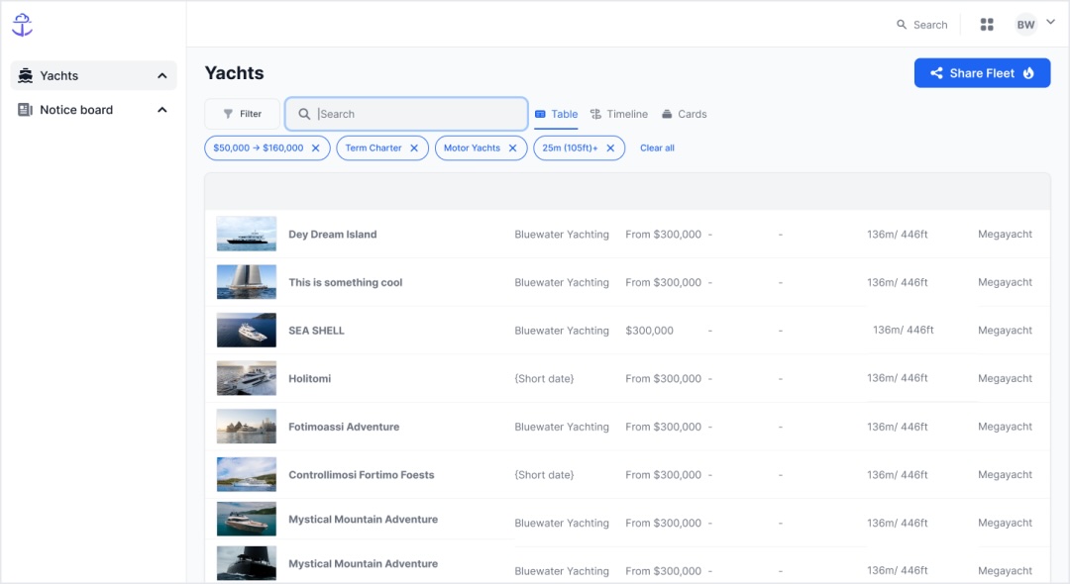
Task: Switch to the Timeline view tab
Action: [618, 114]
